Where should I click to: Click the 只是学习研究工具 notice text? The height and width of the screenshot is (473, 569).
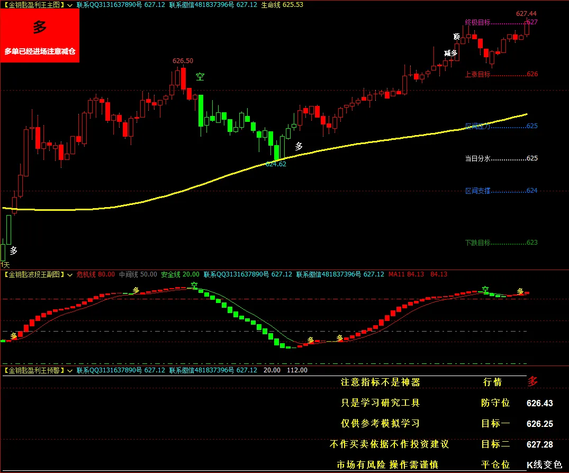click(380, 403)
